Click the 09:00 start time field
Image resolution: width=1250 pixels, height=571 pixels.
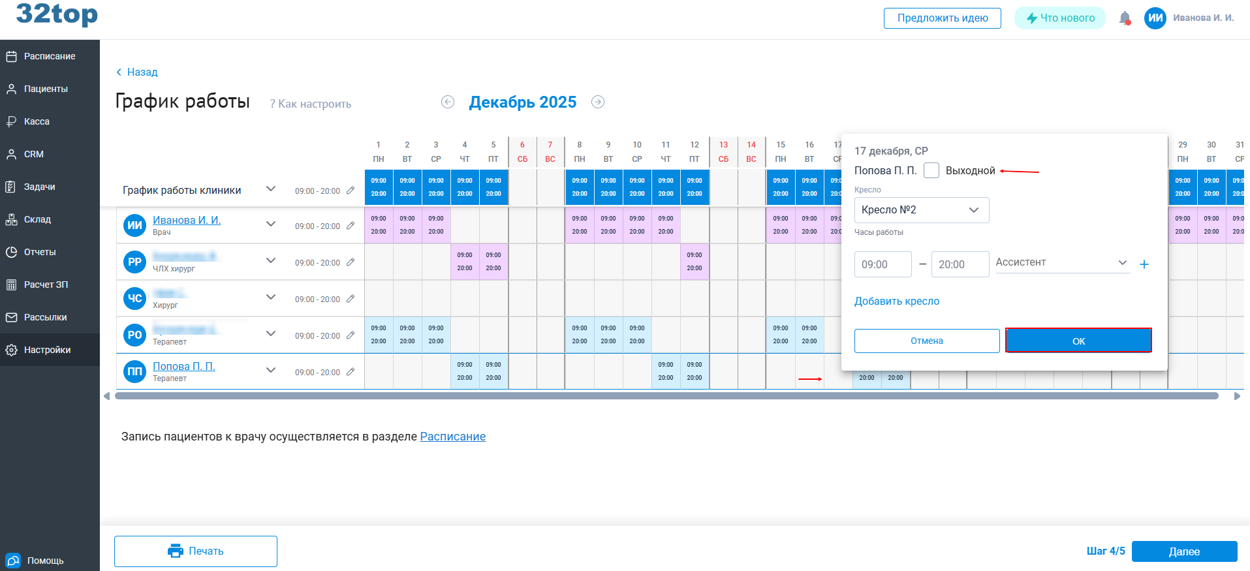point(883,264)
